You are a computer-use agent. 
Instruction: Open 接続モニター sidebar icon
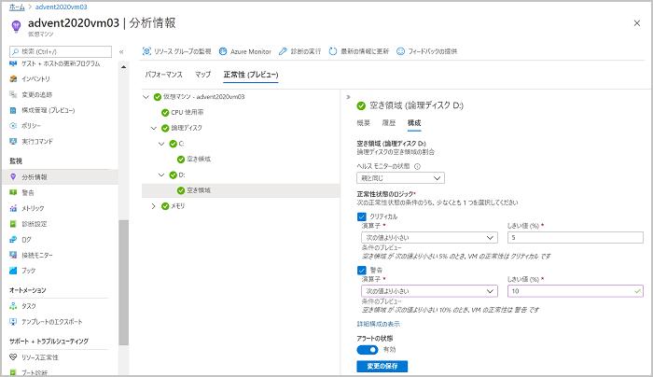13,255
